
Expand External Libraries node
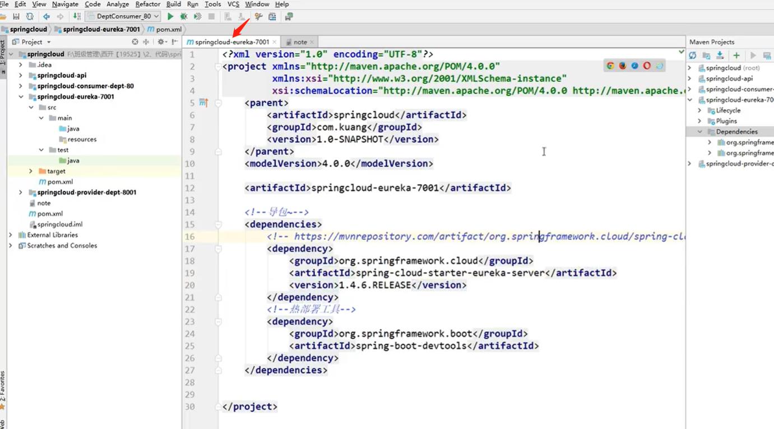(11, 235)
